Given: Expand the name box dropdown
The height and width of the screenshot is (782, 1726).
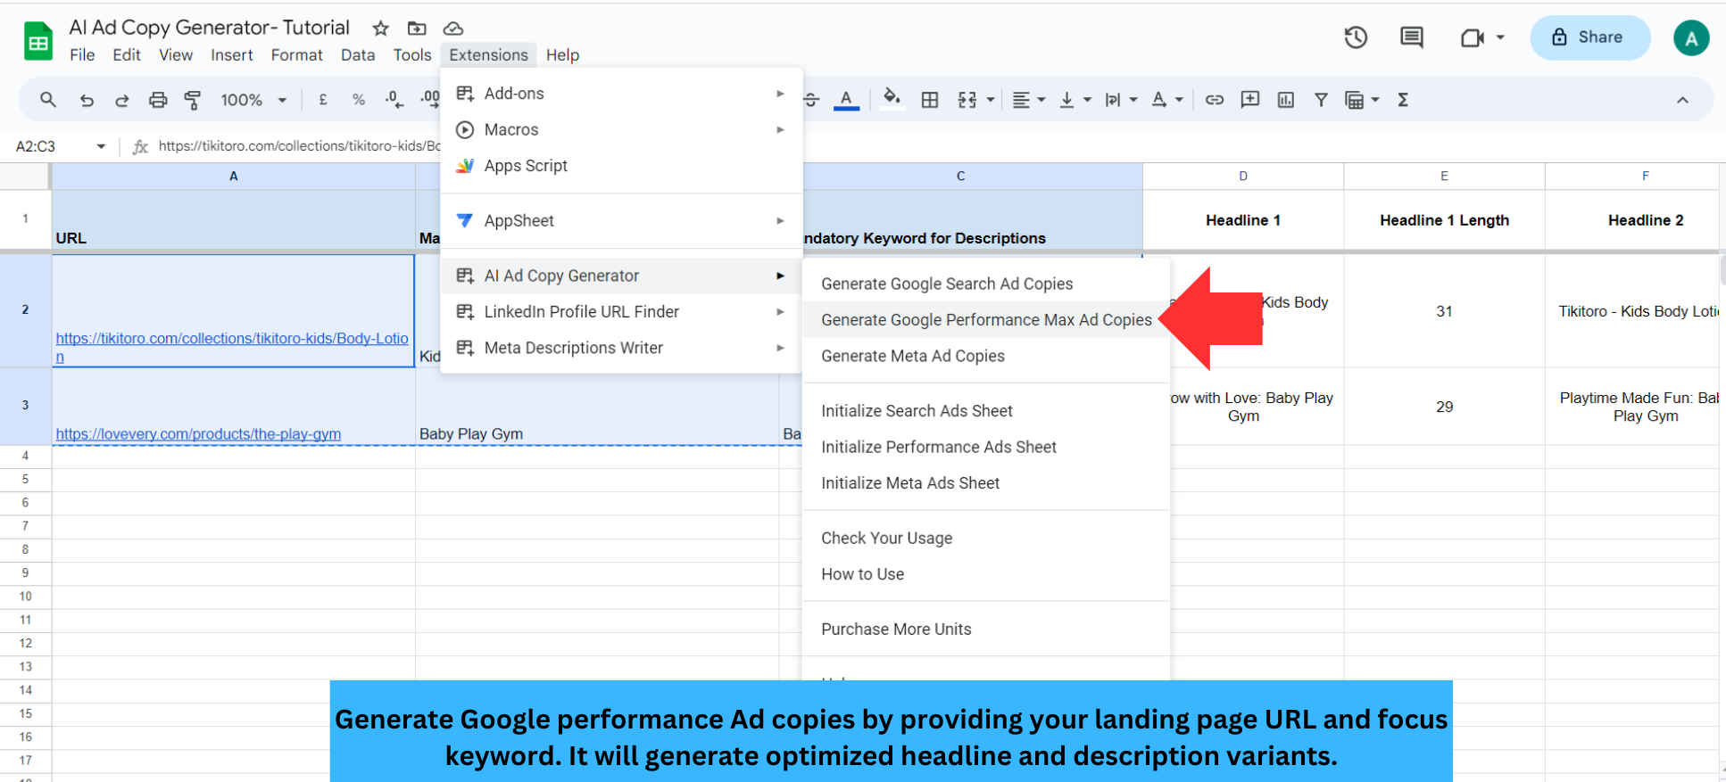Looking at the screenshot, I should (101, 146).
